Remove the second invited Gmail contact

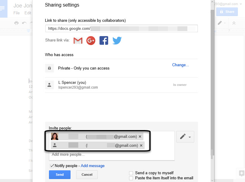pyautogui.click(x=141, y=146)
